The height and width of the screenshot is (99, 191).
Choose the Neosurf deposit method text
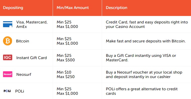[24, 74]
